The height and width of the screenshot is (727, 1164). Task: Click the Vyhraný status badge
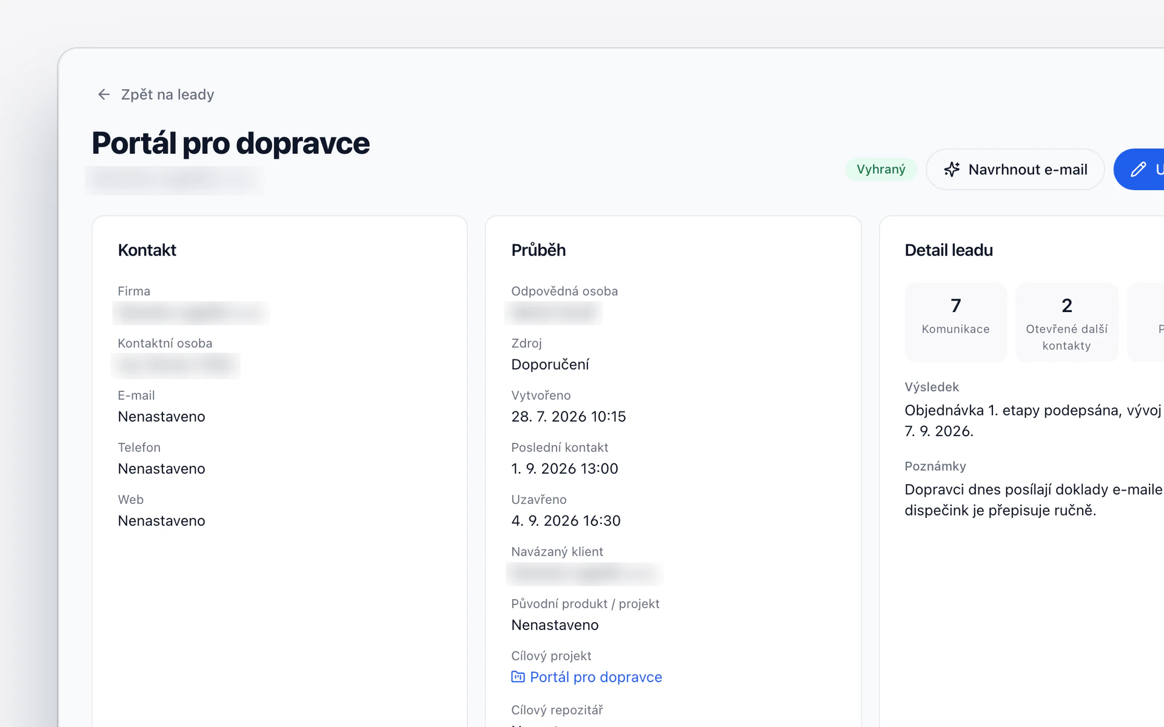click(881, 170)
